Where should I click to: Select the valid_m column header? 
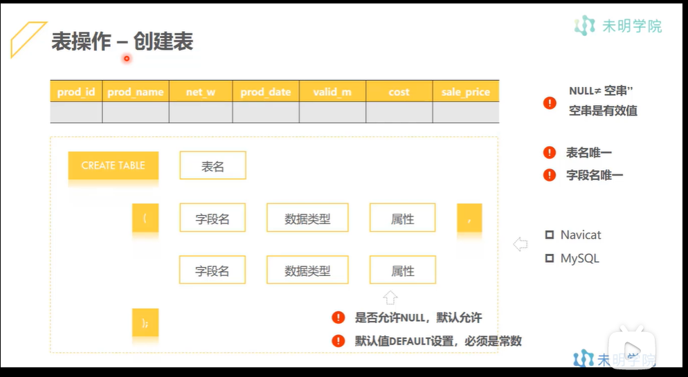pos(332,91)
